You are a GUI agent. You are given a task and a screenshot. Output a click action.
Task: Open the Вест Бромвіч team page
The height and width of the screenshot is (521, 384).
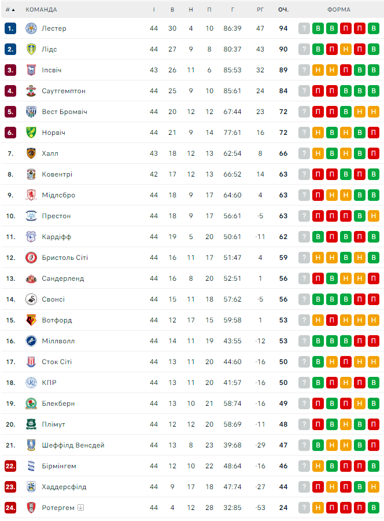tap(64, 112)
